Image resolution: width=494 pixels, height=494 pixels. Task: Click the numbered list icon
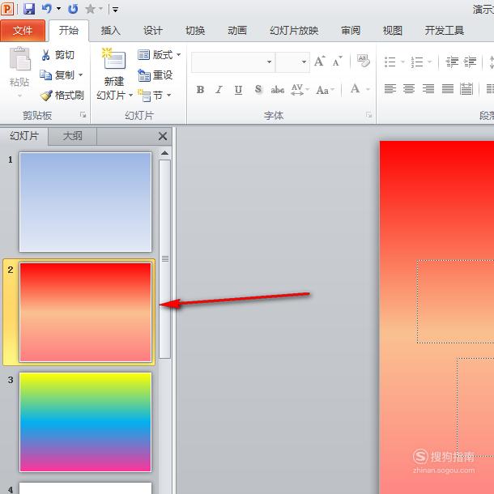tap(417, 62)
